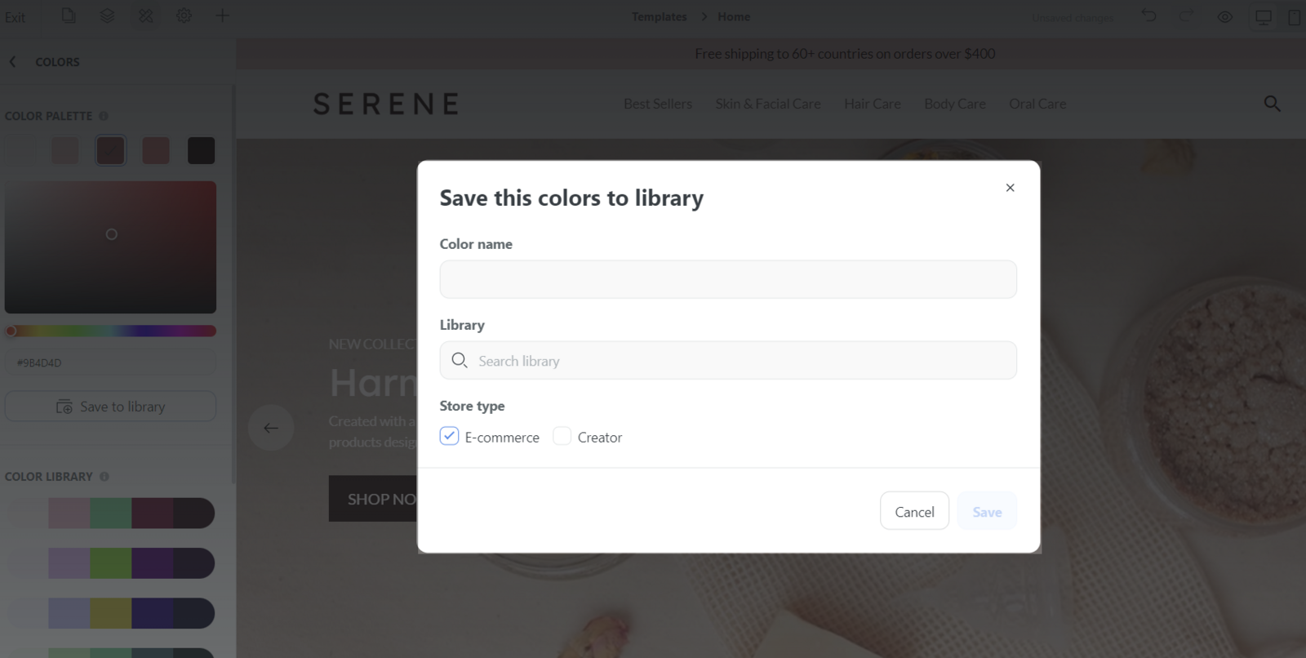The width and height of the screenshot is (1306, 658).
Task: Click the Save this colors to library heading
Action: [x=571, y=198]
